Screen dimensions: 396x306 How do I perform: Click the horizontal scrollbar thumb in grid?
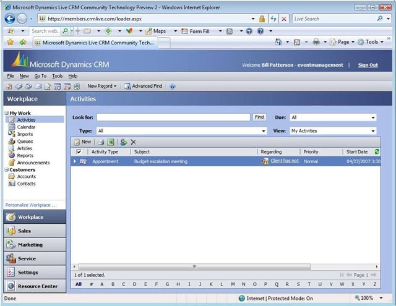(194, 266)
